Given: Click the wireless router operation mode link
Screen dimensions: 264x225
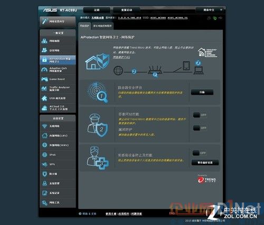Looking at the screenshot, I should 98,18.
